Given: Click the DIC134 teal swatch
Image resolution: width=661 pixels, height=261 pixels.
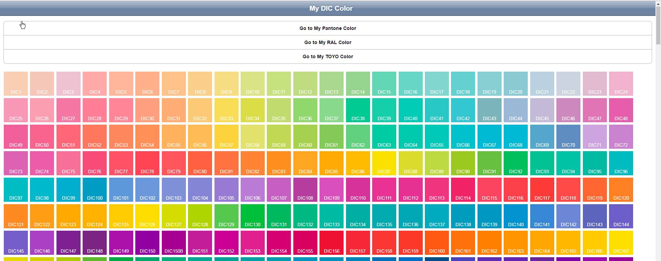Looking at the screenshot, I should [x=358, y=216].
